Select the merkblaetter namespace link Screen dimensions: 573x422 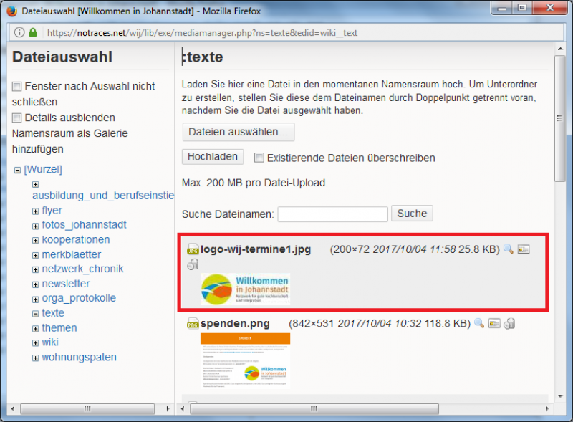[71, 254]
